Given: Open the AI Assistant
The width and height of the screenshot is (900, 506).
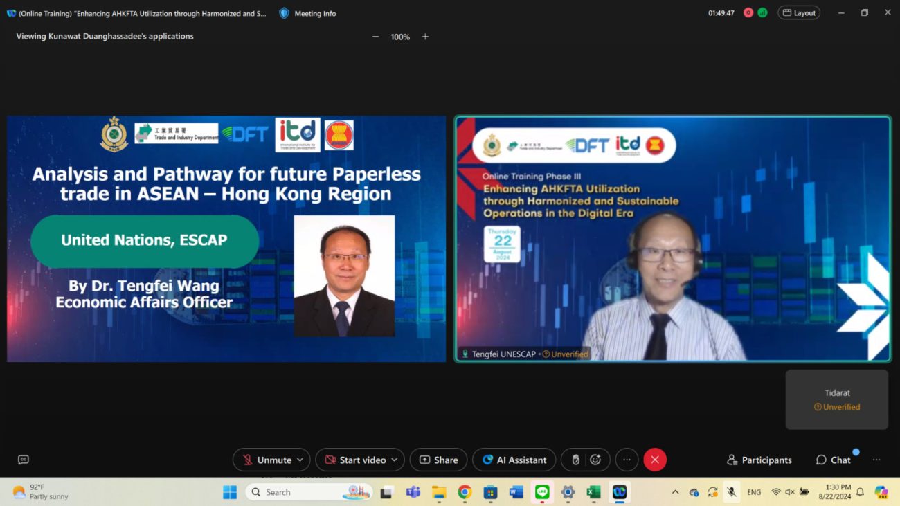Looking at the screenshot, I should tap(514, 460).
